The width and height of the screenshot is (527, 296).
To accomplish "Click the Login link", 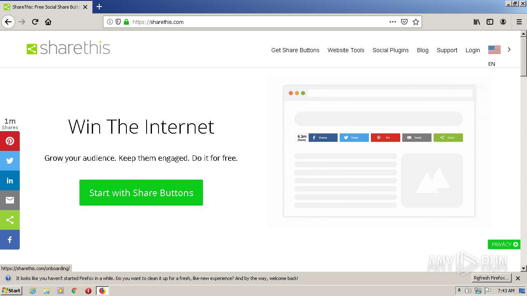I will [x=473, y=50].
